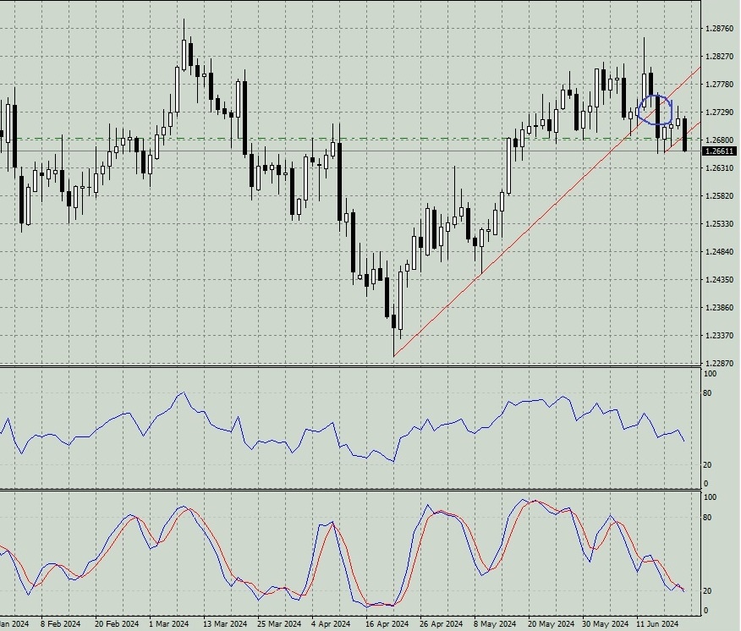Click the 1.24840 price axis label

click(x=720, y=252)
